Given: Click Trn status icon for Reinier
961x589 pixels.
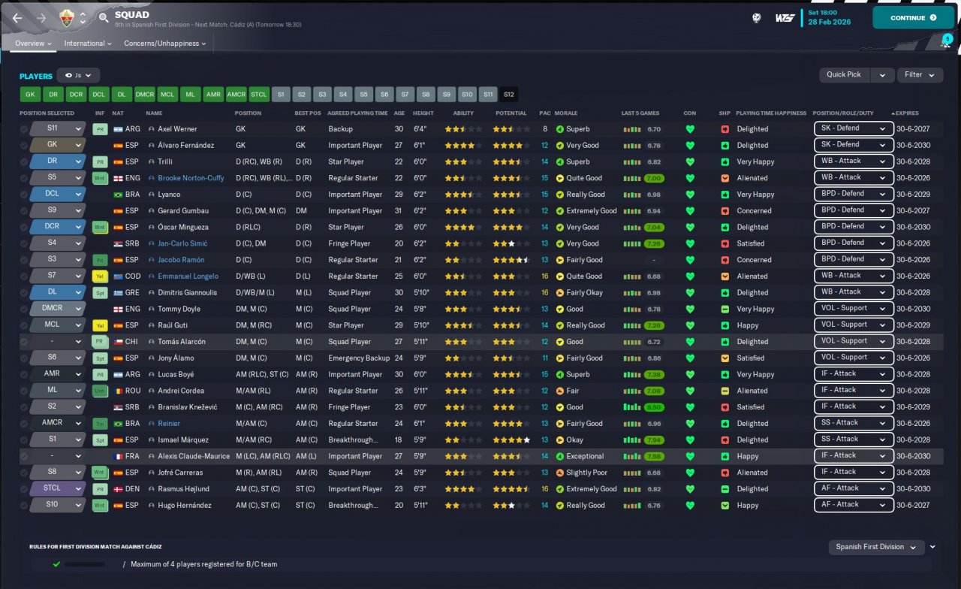Looking at the screenshot, I should [x=100, y=424].
